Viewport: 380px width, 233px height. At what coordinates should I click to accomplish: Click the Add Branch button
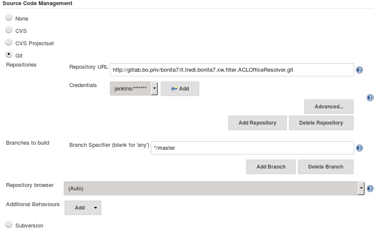[x=271, y=167]
